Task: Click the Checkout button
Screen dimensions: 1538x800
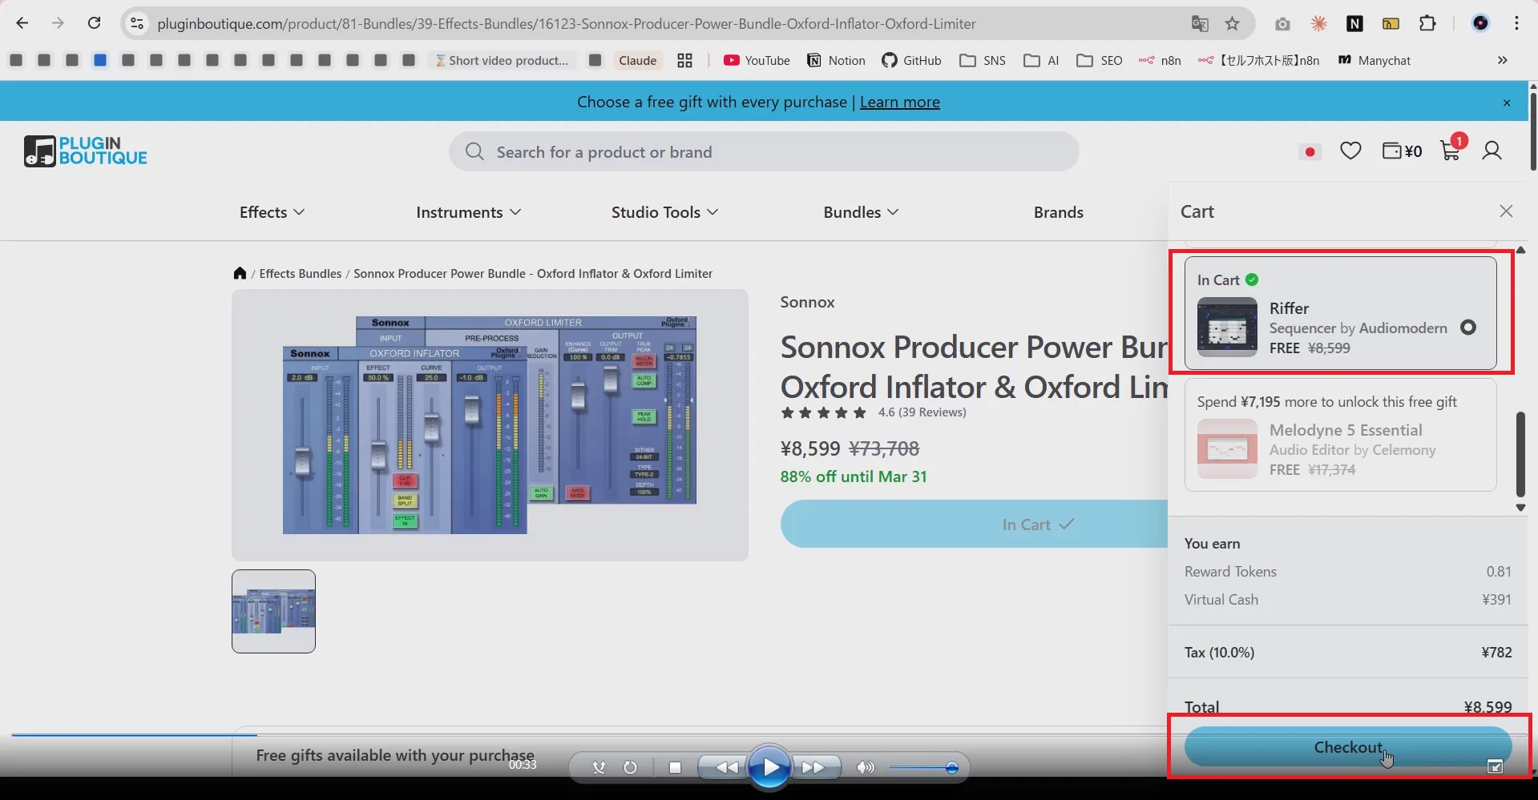Action: [1347, 747]
